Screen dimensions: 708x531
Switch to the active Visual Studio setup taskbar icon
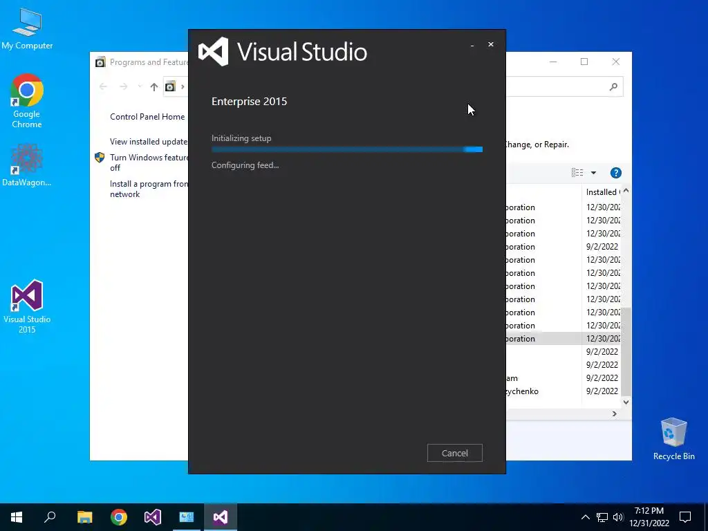click(221, 517)
